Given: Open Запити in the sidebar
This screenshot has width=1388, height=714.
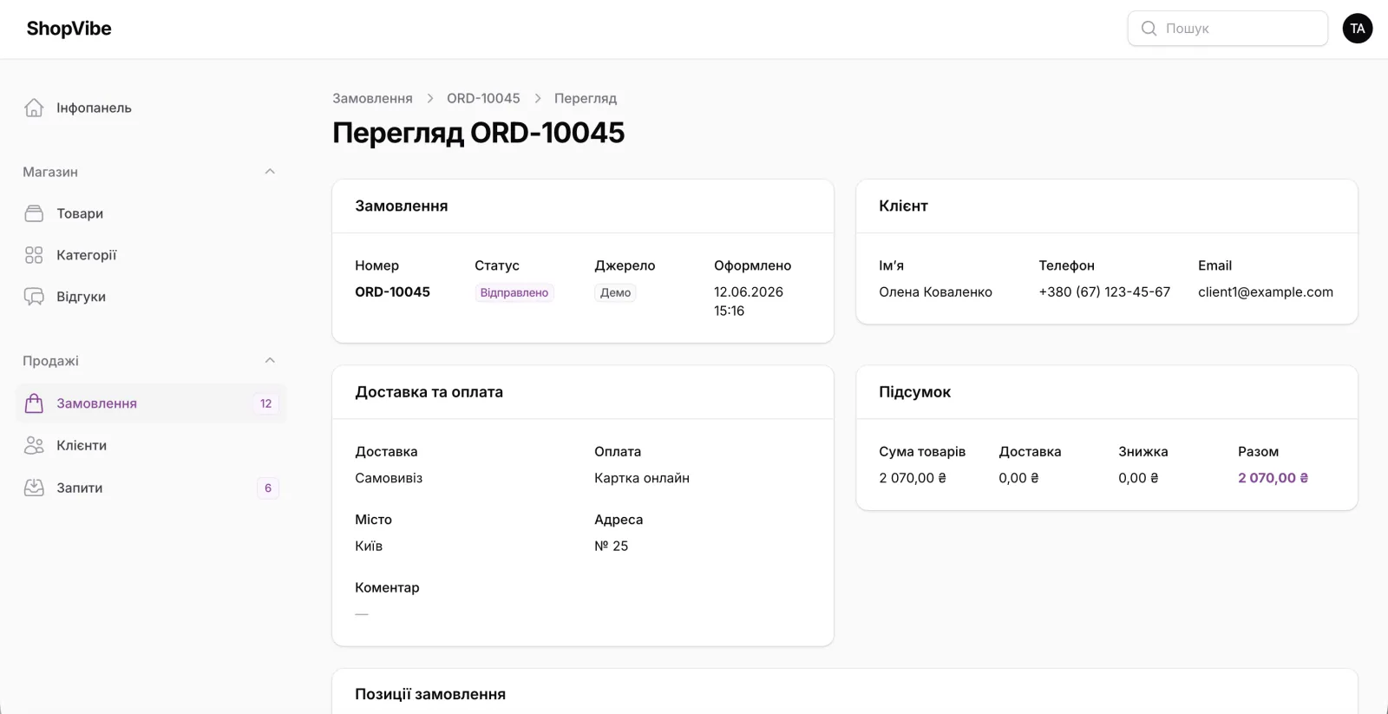Looking at the screenshot, I should (x=152, y=488).
